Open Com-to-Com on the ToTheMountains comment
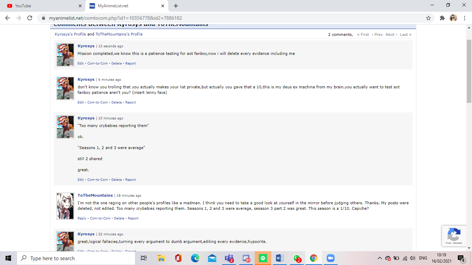Image resolution: width=472 pixels, height=265 pixels. coord(100,218)
